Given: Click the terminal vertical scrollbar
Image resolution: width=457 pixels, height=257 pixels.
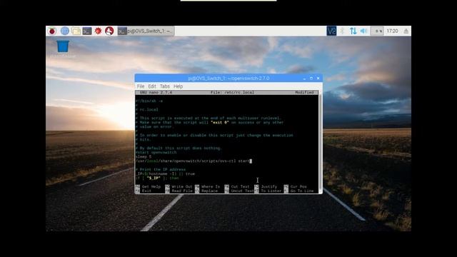Looking at the screenshot, I should point(321,141).
